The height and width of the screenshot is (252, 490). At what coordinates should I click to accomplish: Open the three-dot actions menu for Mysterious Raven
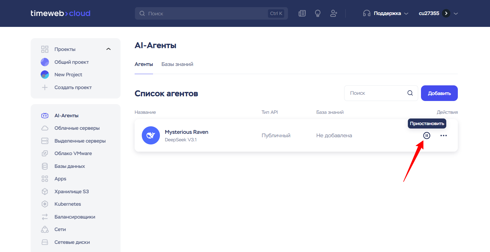pyautogui.click(x=443, y=135)
